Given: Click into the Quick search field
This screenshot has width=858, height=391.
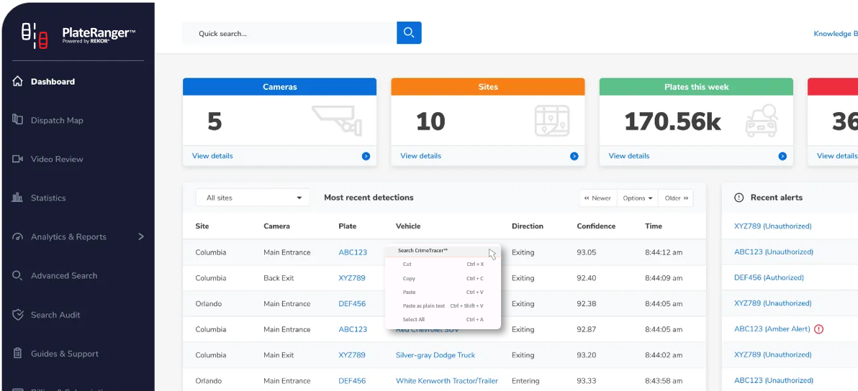Looking at the screenshot, I should [x=289, y=33].
